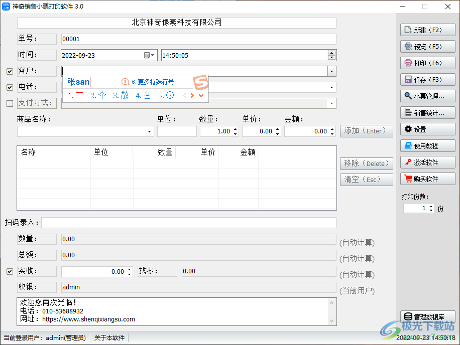Toggle the 实收 amount received checkbox
This screenshot has width=460, height=345.
click(10, 271)
